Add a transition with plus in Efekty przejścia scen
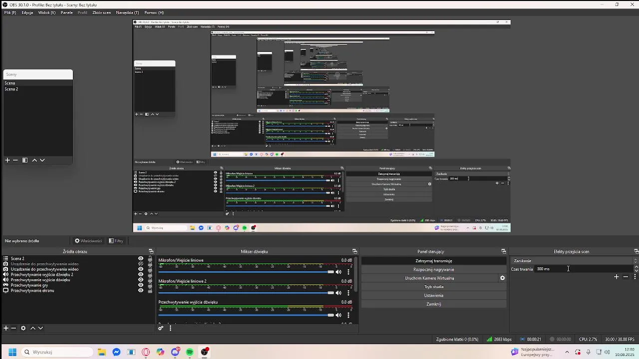Image resolution: width=639 pixels, height=359 pixels. (617, 277)
